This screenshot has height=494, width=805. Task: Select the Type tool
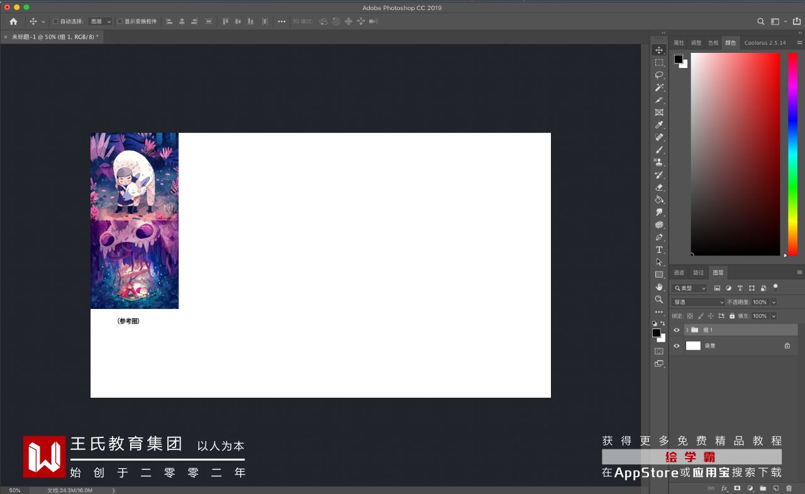[x=659, y=250]
